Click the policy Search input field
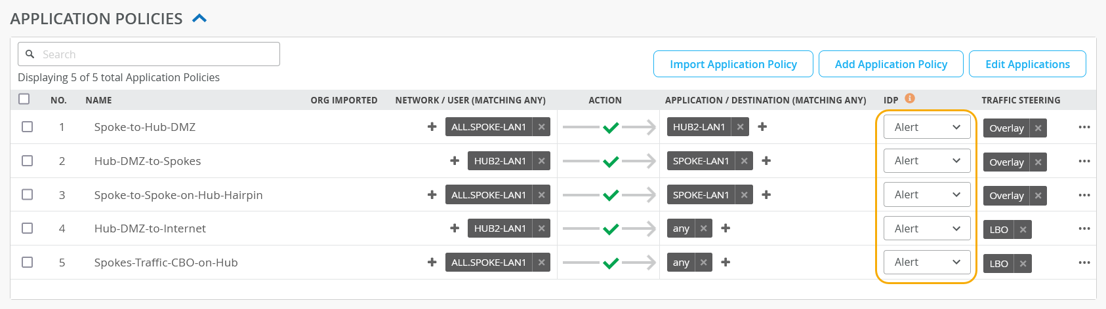 157,54
